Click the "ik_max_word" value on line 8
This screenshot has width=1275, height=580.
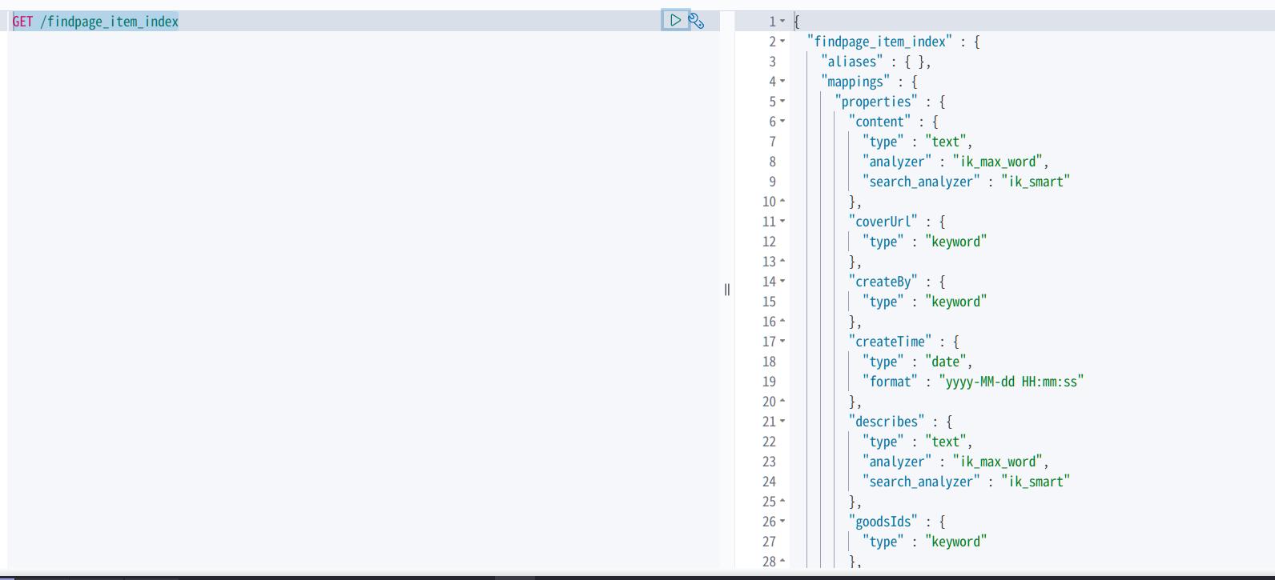coord(997,162)
